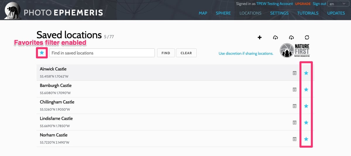Select the Bamburgh Castle location name
Screen dimensions: 351x156
56,85
